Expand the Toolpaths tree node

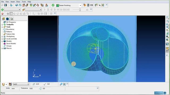tap(2, 25)
